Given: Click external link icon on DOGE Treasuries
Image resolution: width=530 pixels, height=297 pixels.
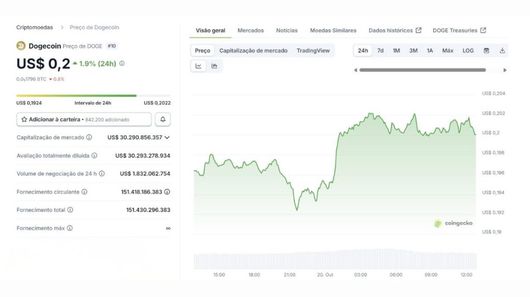Looking at the screenshot, I should click(x=483, y=31).
